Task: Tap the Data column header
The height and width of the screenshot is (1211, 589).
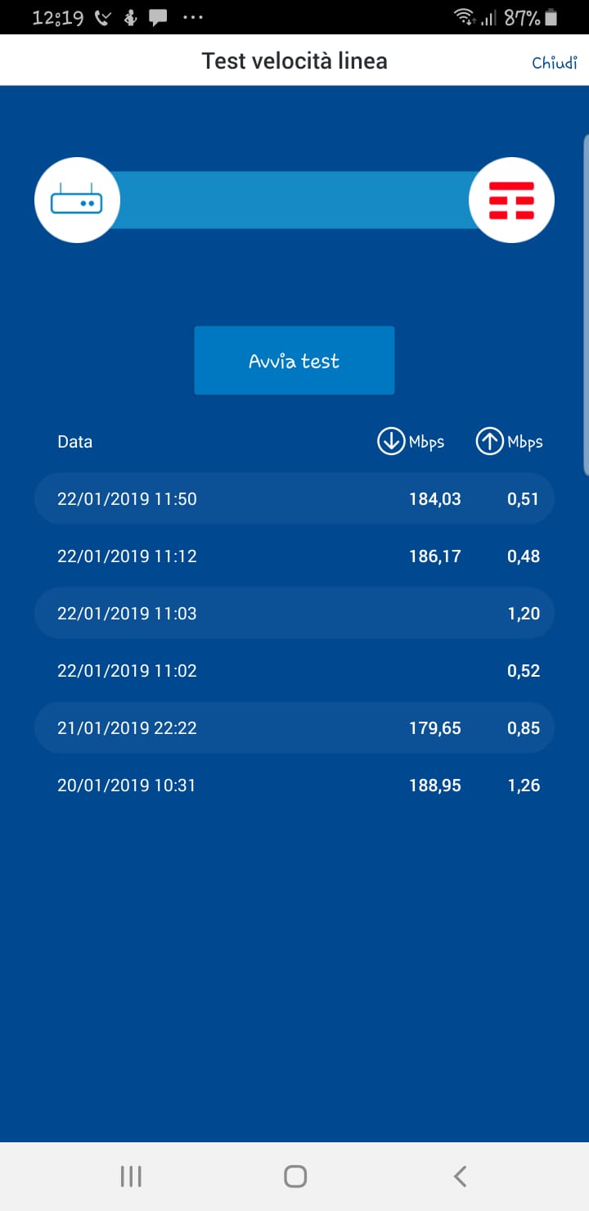Action: [x=74, y=442]
